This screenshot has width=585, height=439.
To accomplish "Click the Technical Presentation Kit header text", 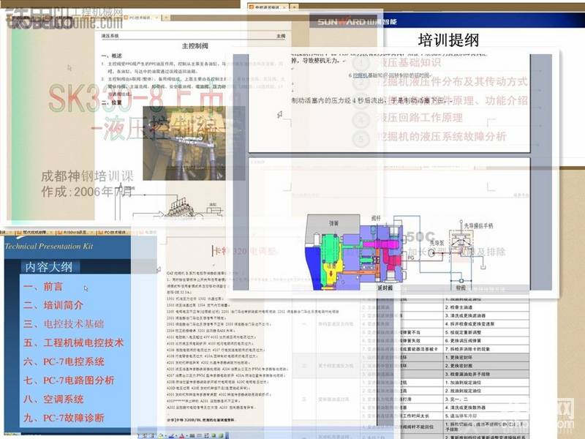I will [49, 247].
